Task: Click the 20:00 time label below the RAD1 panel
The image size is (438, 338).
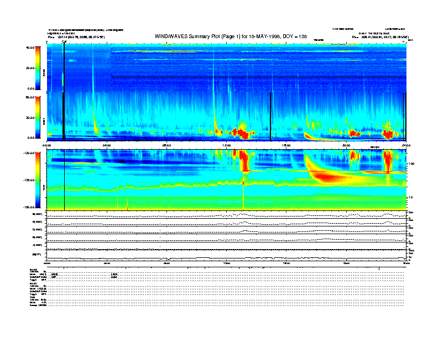Action: (x=346, y=145)
